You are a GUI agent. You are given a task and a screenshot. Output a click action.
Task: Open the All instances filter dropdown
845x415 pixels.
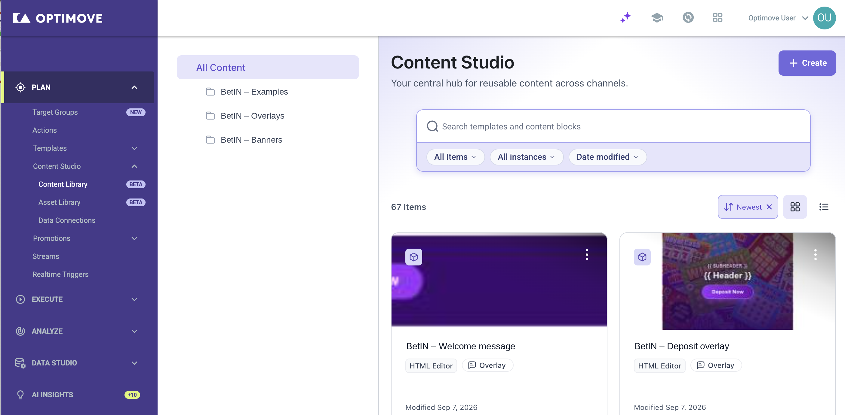[526, 157]
